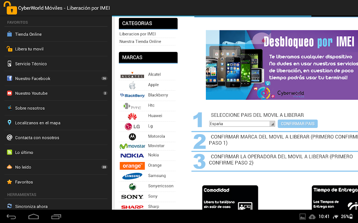Image resolution: width=358 pixels, height=223 pixels.
Task: Open Tienda Online shopping bag icon
Action: (9, 34)
